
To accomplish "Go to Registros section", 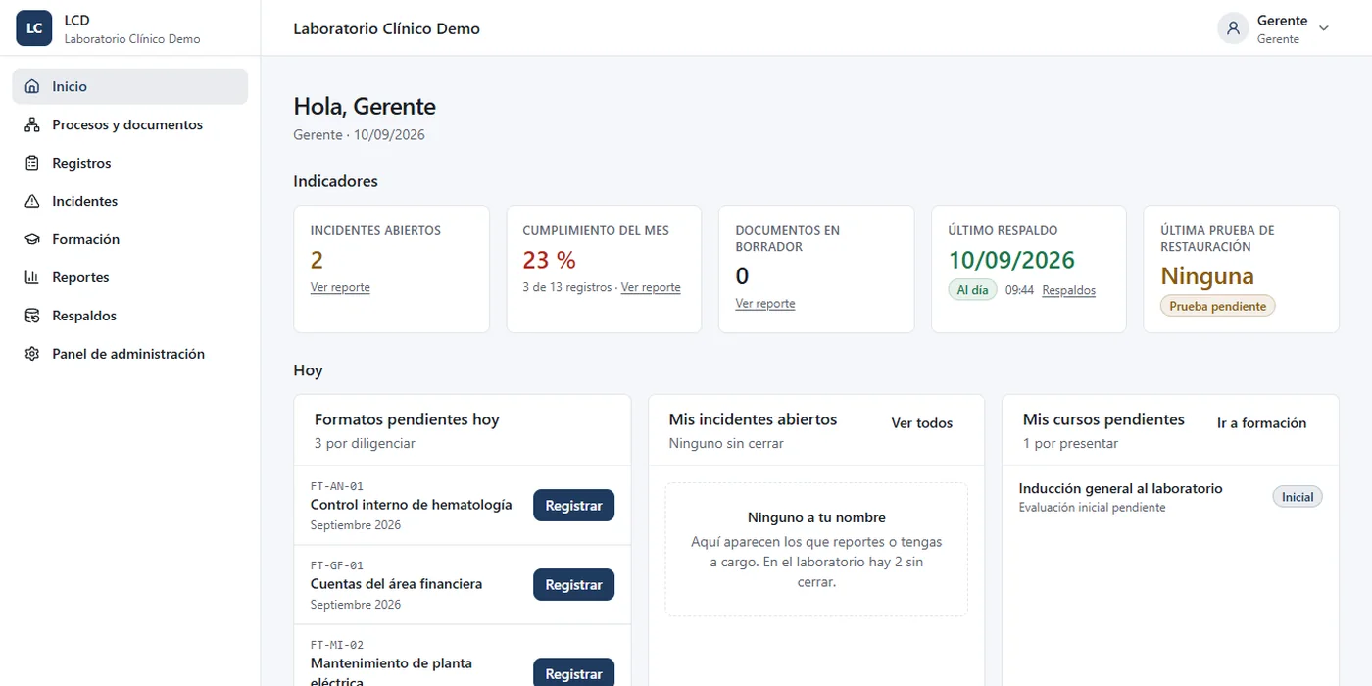I will (x=130, y=163).
